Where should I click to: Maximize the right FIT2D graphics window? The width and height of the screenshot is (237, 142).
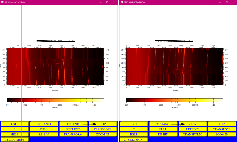pyautogui.click(x=226, y=2)
